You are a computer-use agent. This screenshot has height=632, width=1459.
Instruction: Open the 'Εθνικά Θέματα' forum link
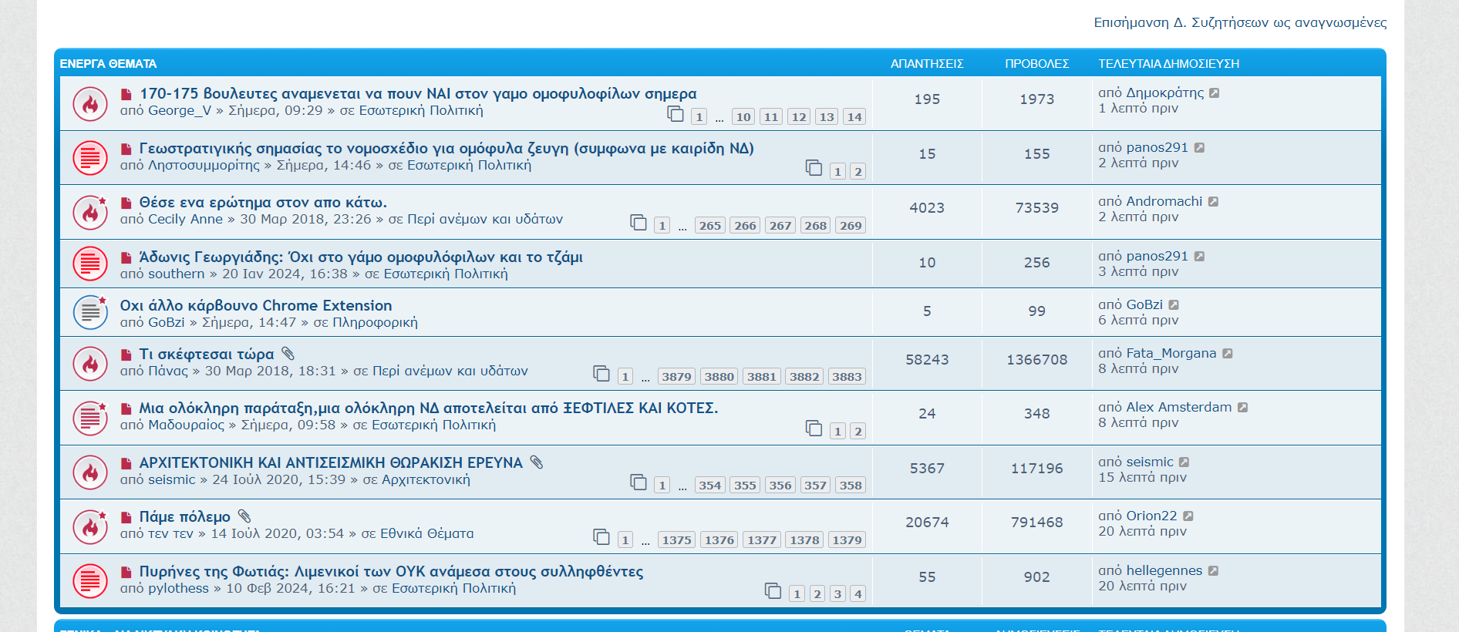click(426, 534)
